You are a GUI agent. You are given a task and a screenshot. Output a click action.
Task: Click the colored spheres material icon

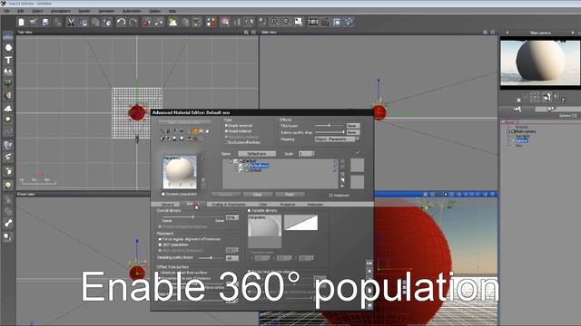[212, 22]
